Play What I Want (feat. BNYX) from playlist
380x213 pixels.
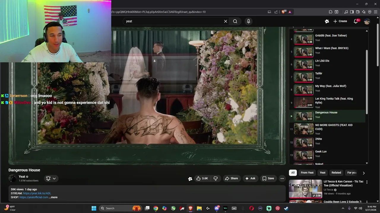[328, 51]
